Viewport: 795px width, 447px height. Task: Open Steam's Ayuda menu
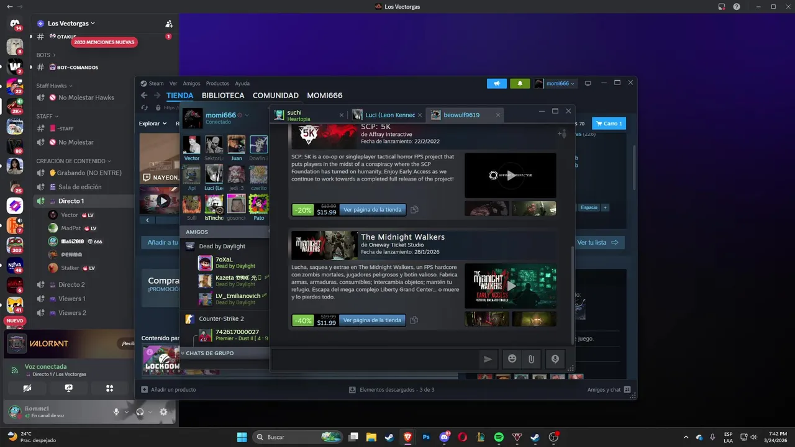pyautogui.click(x=242, y=83)
